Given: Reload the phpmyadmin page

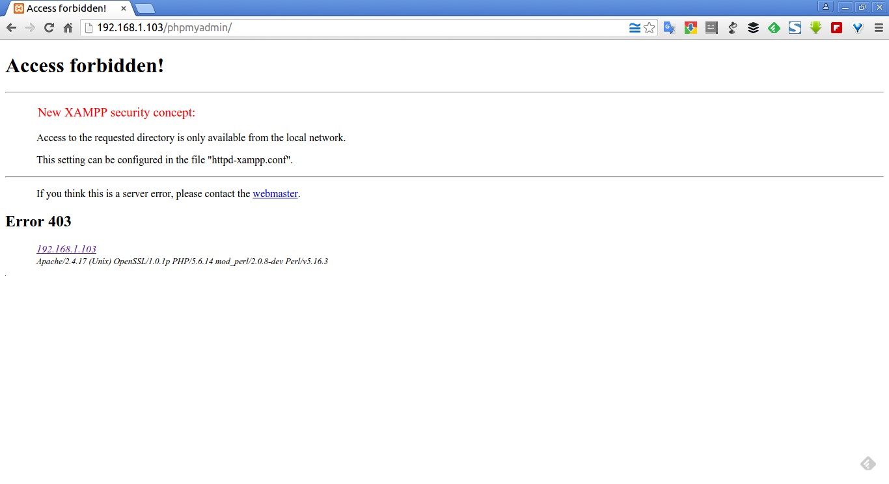Looking at the screenshot, I should click(49, 27).
